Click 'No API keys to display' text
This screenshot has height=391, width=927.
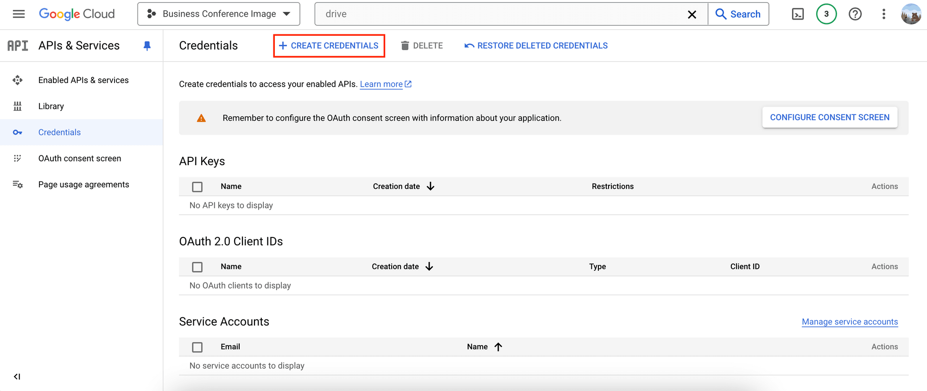point(231,205)
